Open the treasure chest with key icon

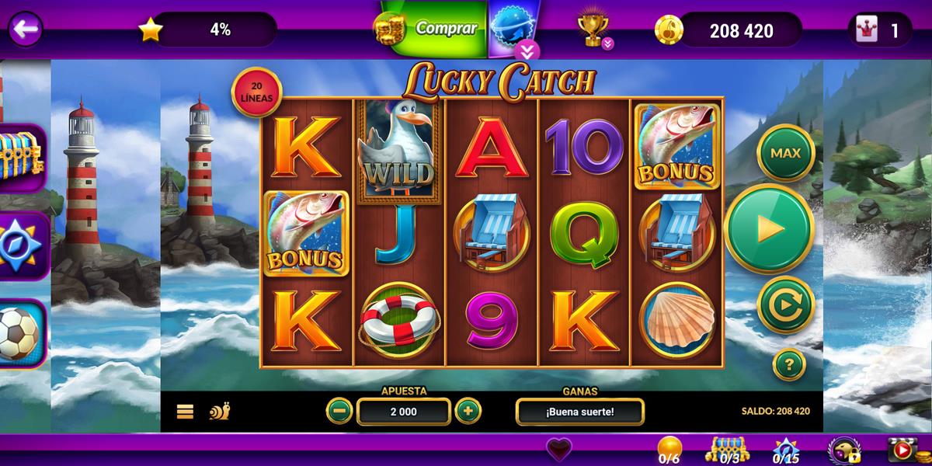pos(20,155)
